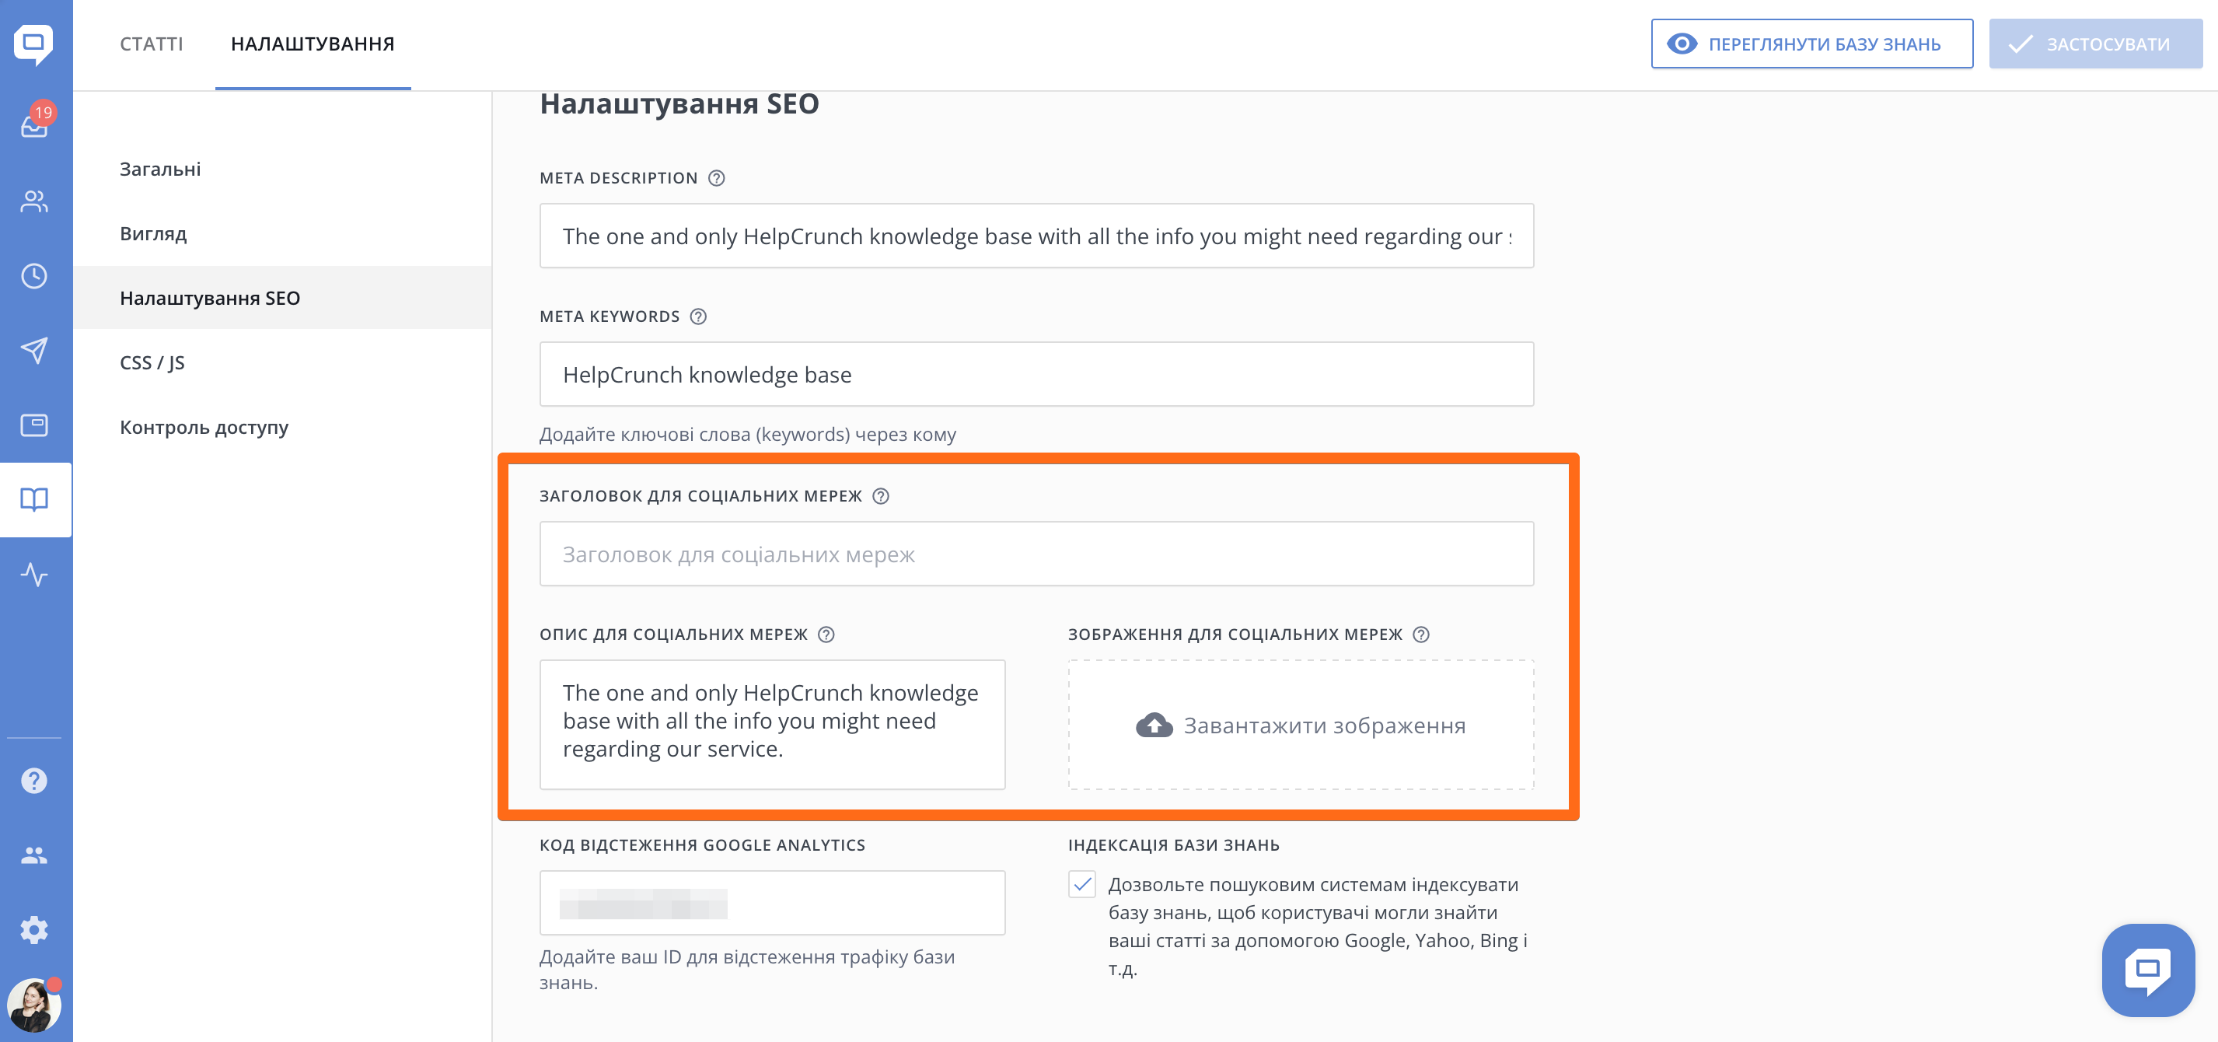The height and width of the screenshot is (1042, 2218).
Task: Show Meta Description help tooltip
Action: pyautogui.click(x=716, y=178)
